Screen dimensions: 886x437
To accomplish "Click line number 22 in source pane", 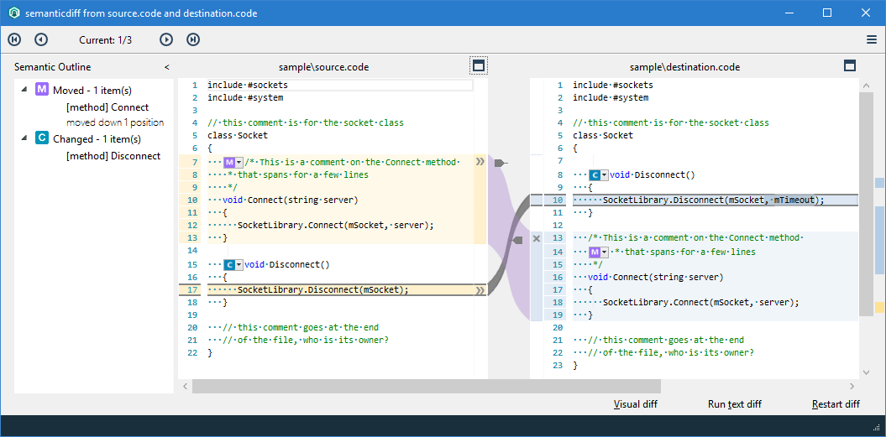I will tap(192, 353).
